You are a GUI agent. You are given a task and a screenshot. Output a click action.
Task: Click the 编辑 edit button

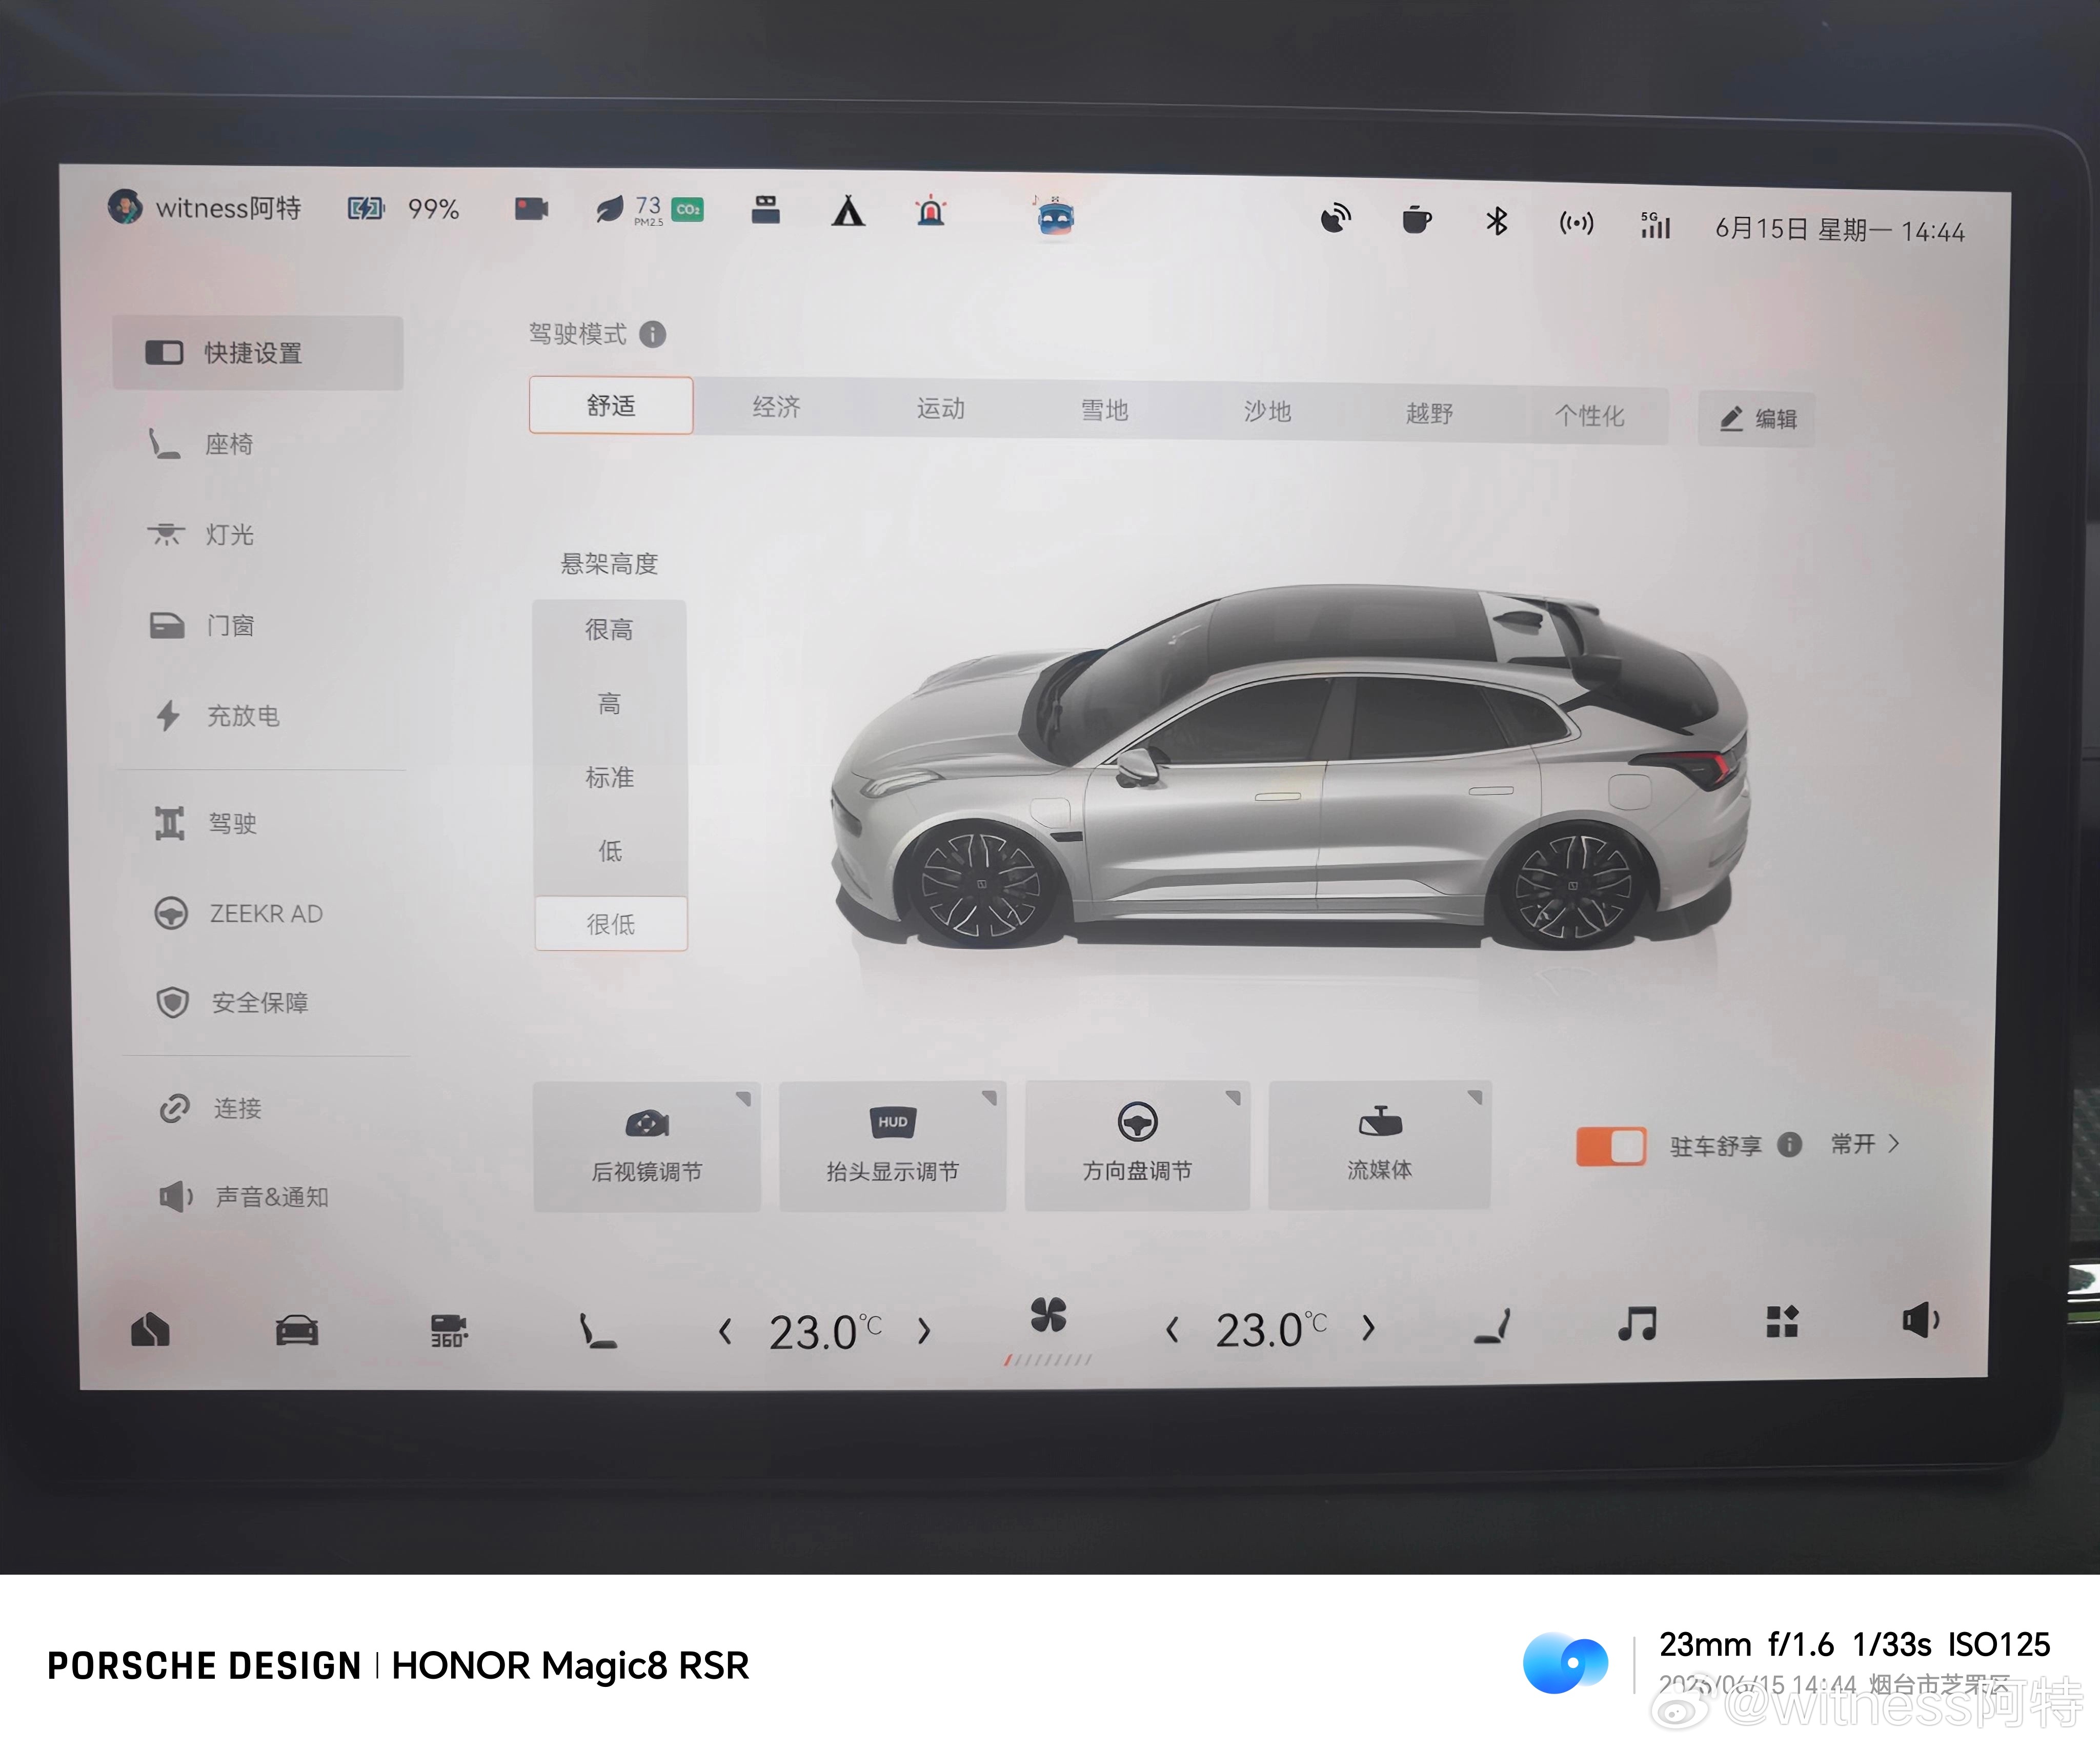point(1757,419)
